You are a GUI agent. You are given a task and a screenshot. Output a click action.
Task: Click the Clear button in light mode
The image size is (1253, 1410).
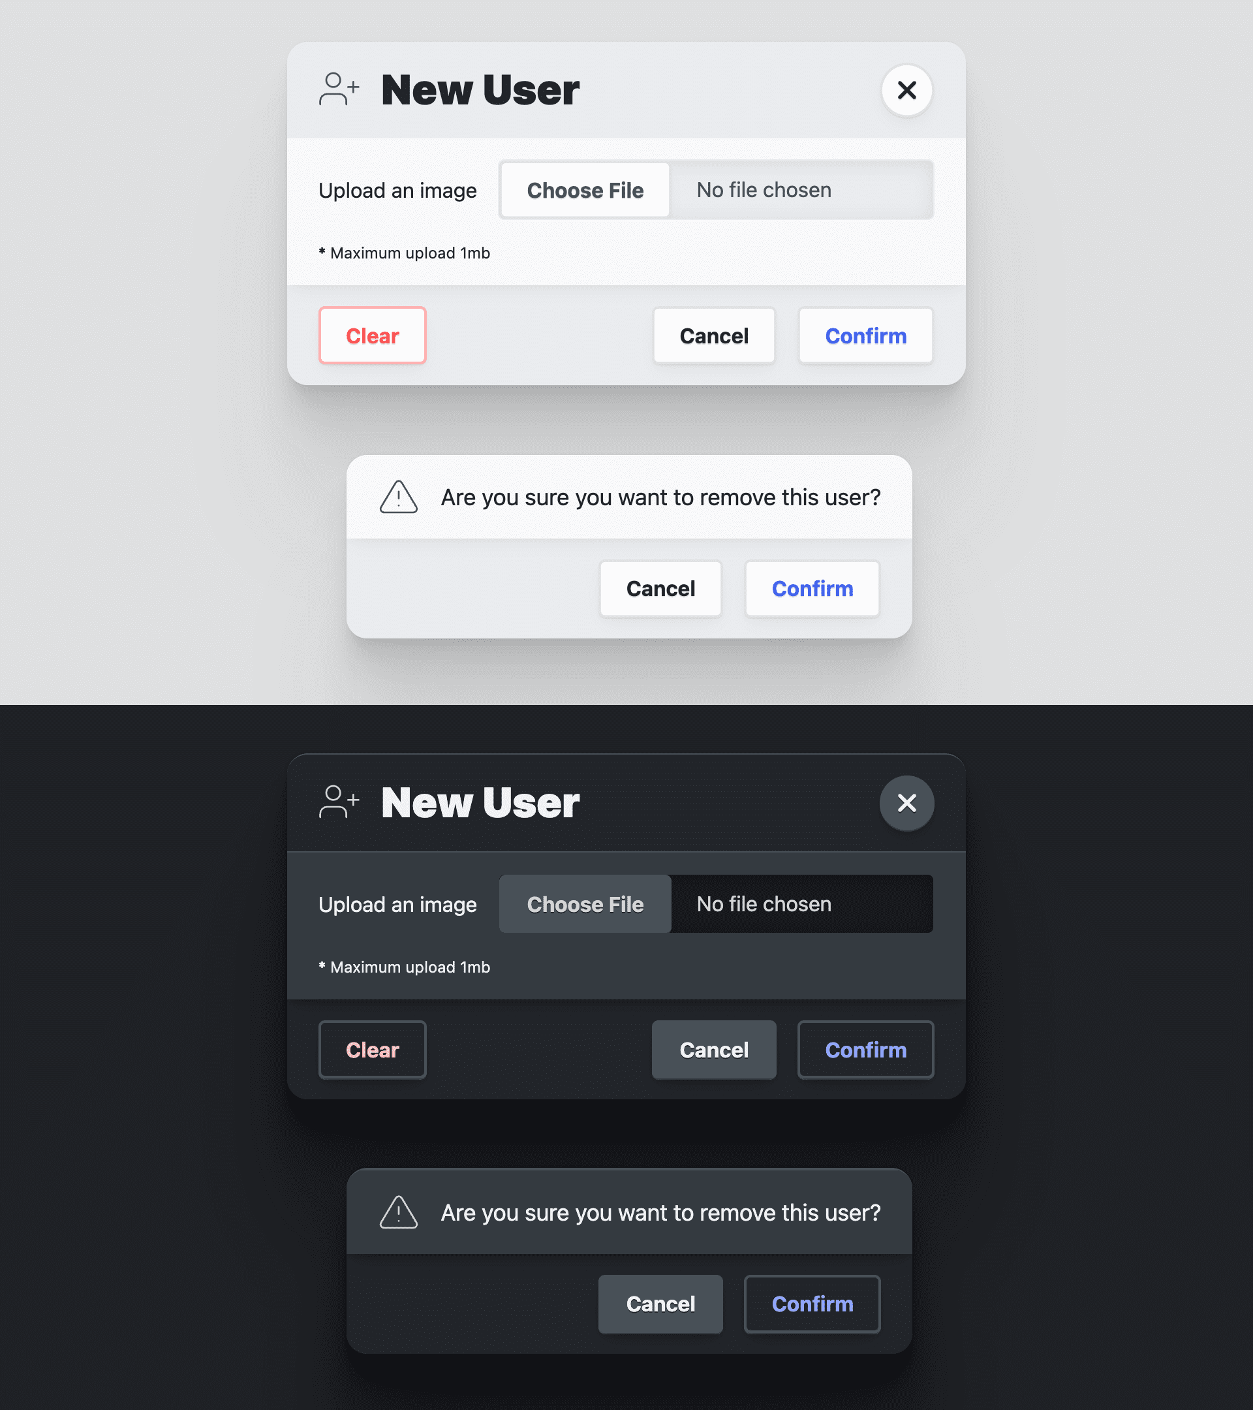[x=373, y=335]
